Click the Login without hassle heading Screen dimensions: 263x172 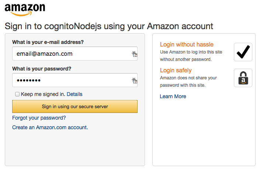(x=187, y=44)
